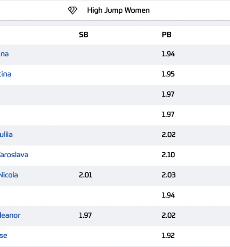Open athlete link ending in 'tina'

point(5,74)
